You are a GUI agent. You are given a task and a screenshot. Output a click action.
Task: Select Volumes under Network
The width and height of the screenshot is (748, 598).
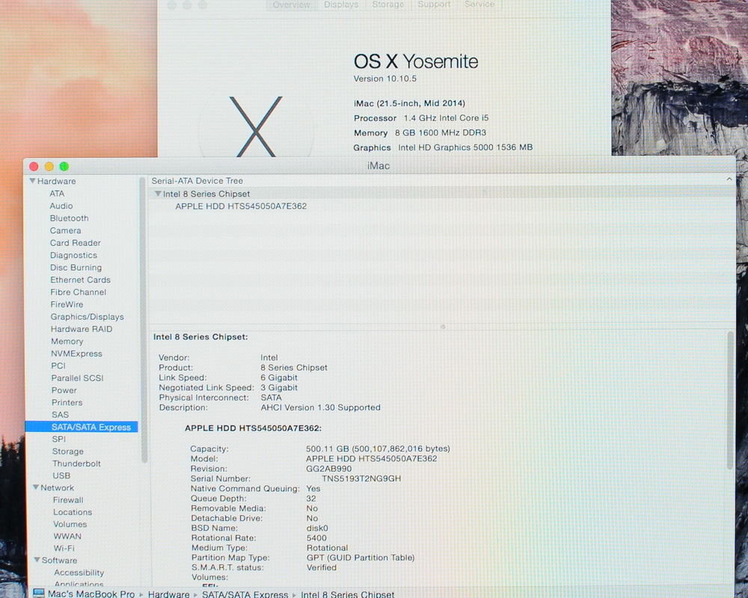click(70, 524)
